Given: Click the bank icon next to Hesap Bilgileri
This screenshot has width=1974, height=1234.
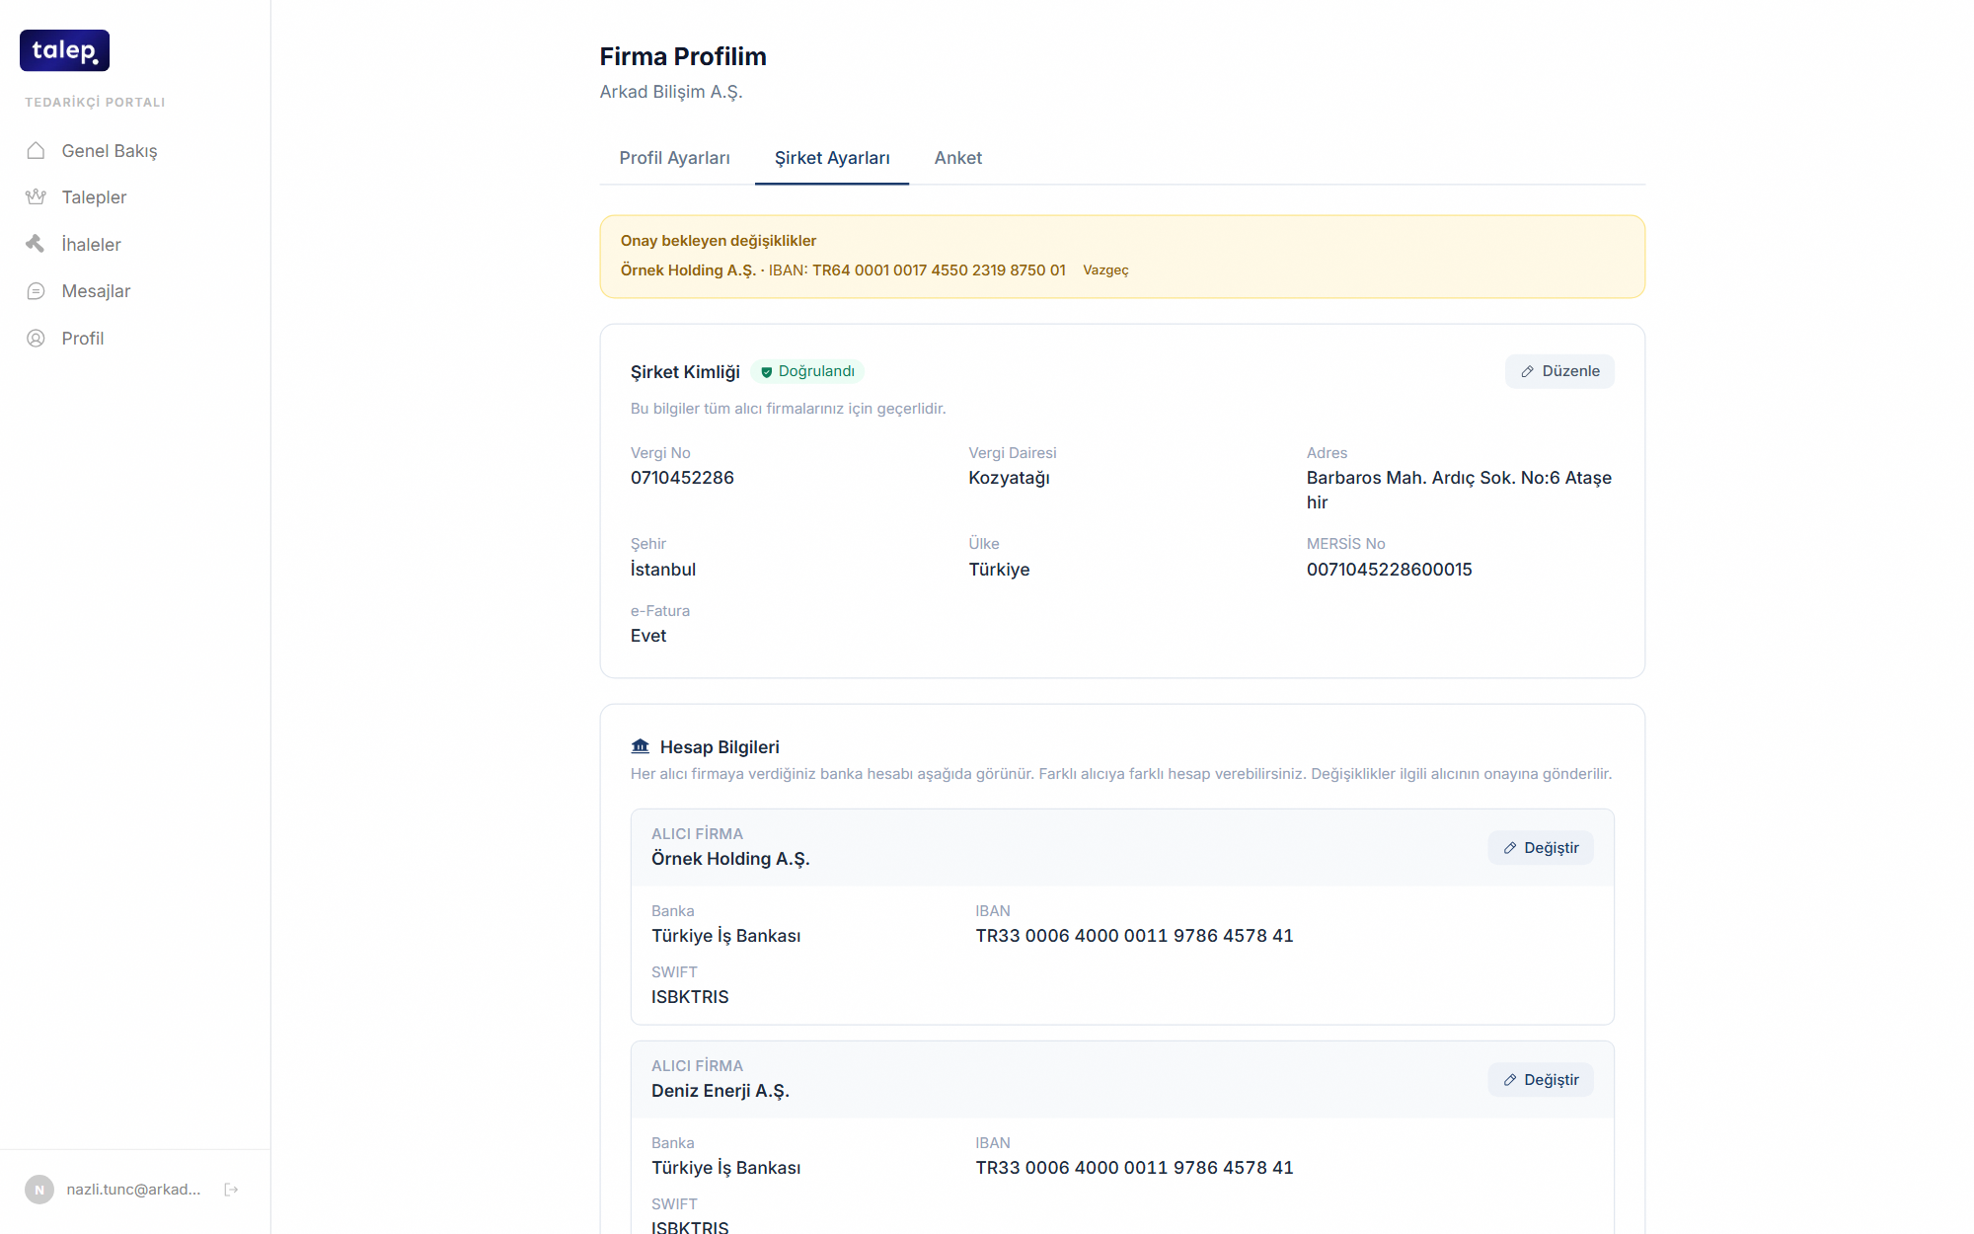Looking at the screenshot, I should tap(641, 746).
